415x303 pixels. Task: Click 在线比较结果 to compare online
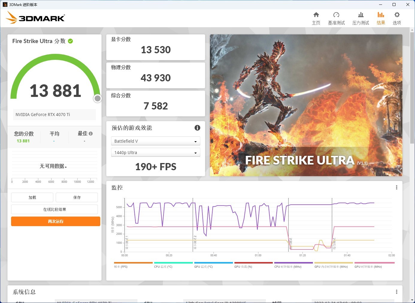(x=54, y=209)
